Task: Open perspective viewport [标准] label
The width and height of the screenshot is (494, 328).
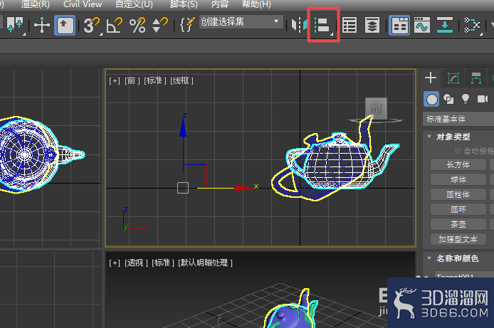Action: coord(163,263)
